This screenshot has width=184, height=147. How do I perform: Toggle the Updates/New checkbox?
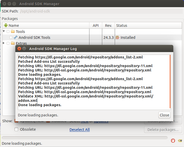[16, 121]
